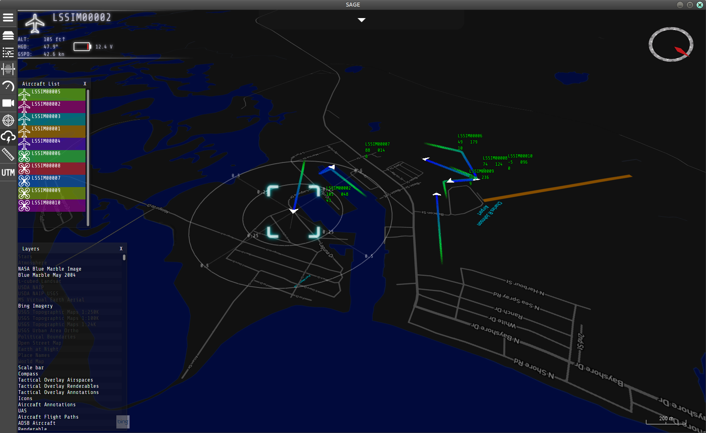Viewport: 706px width, 433px height.
Task: Toggle the Bing Imagery layer
Action: click(35, 306)
